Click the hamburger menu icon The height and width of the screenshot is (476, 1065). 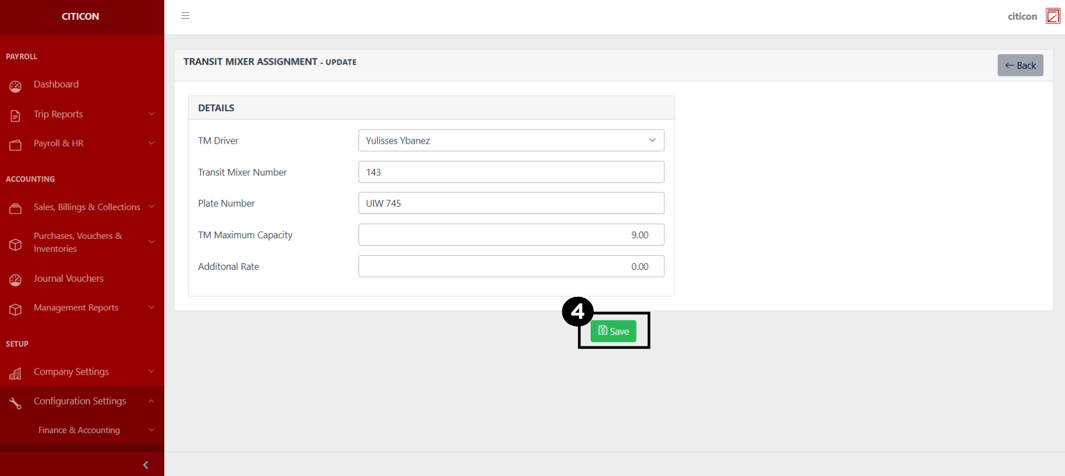(x=185, y=16)
